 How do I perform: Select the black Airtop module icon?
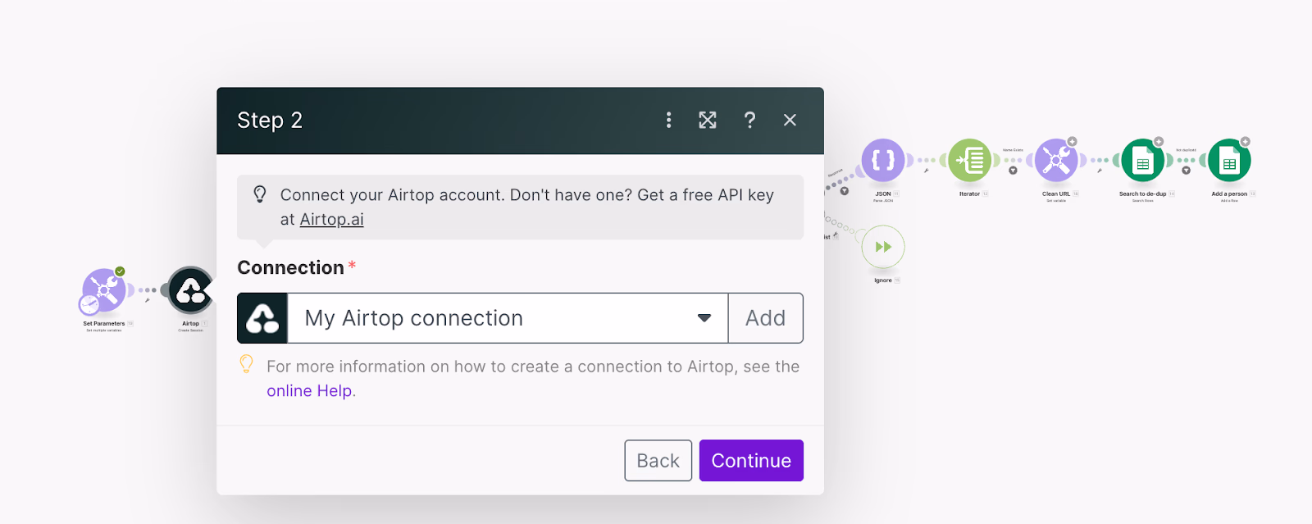click(x=190, y=290)
